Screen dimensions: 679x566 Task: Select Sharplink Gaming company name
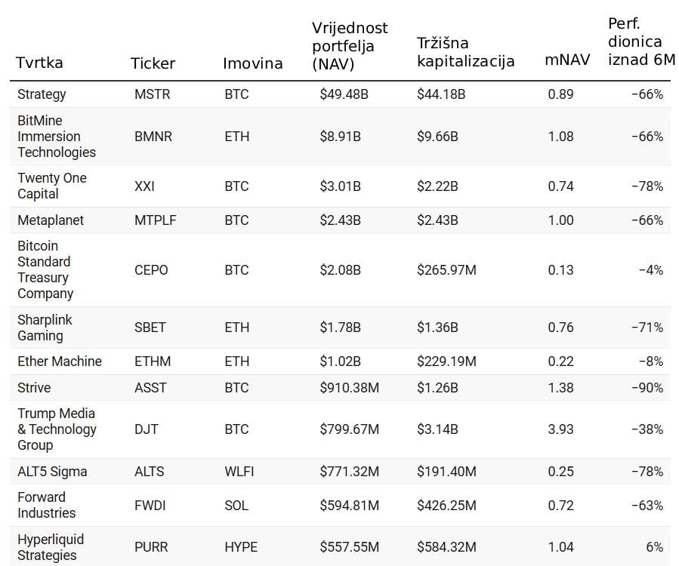click(x=45, y=328)
